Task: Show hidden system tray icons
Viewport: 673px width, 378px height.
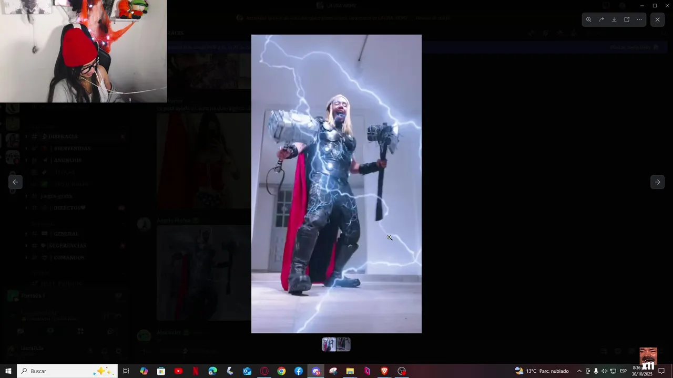Action: coord(579,371)
